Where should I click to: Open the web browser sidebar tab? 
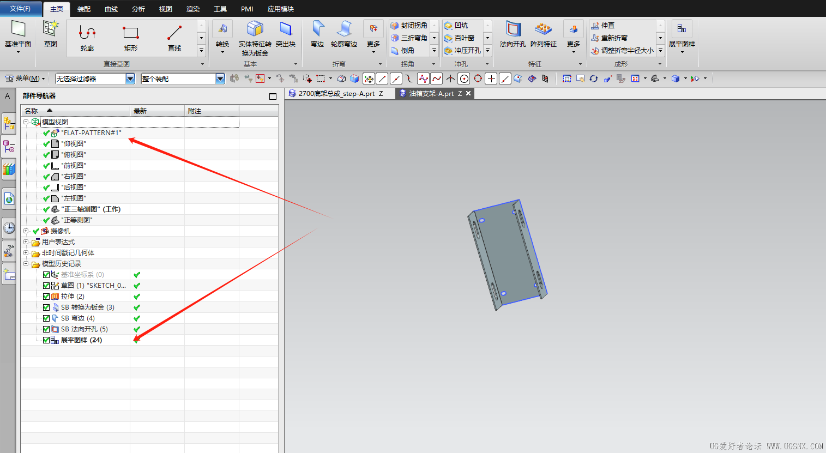point(9,198)
